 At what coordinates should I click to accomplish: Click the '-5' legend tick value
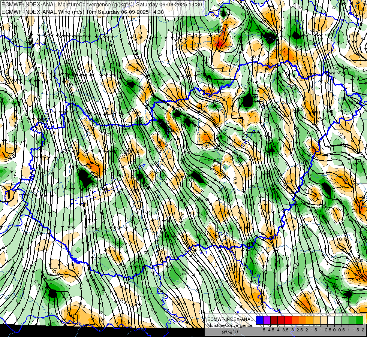pos(263,330)
